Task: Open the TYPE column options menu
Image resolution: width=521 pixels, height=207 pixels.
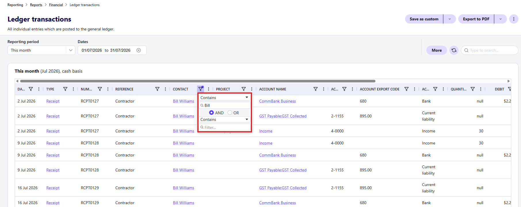Action: [x=73, y=89]
